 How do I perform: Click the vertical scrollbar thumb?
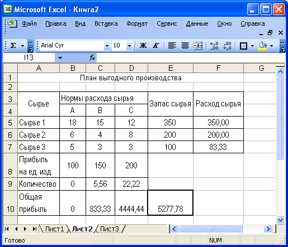(x=280, y=118)
